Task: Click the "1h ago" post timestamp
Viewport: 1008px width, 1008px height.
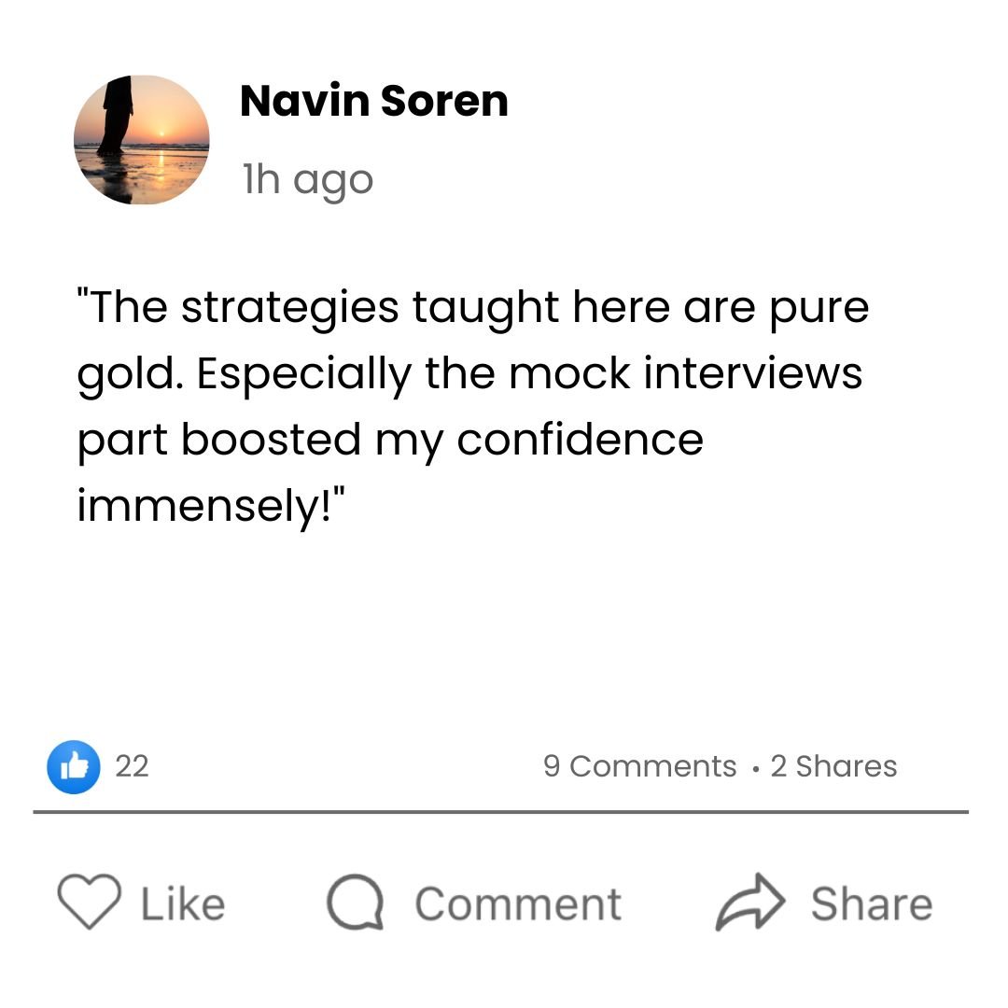Action: pos(308,179)
